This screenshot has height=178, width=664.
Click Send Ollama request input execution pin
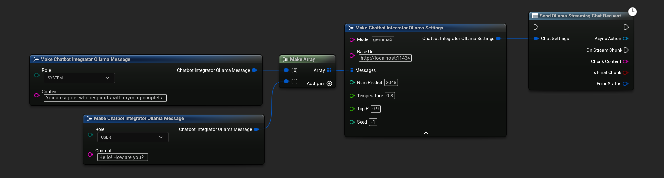(536, 27)
